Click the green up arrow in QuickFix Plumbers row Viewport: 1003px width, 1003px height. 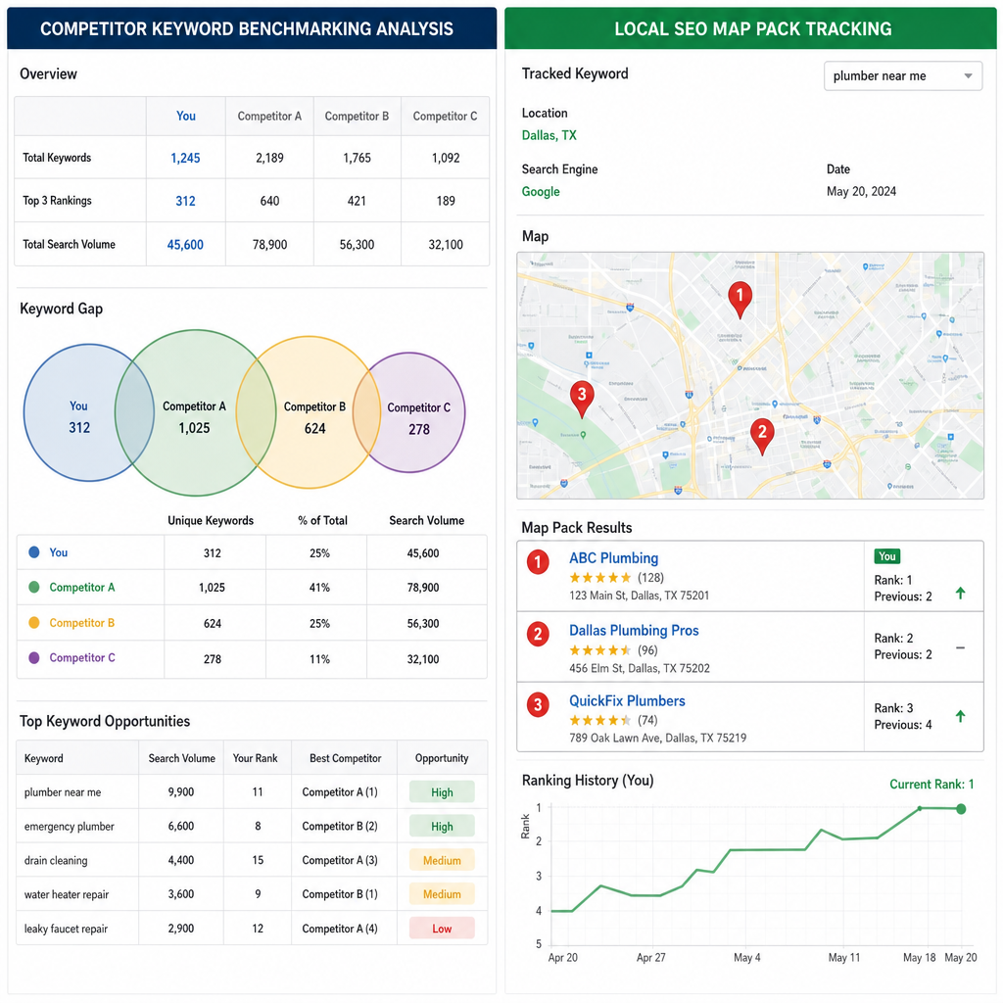960,716
